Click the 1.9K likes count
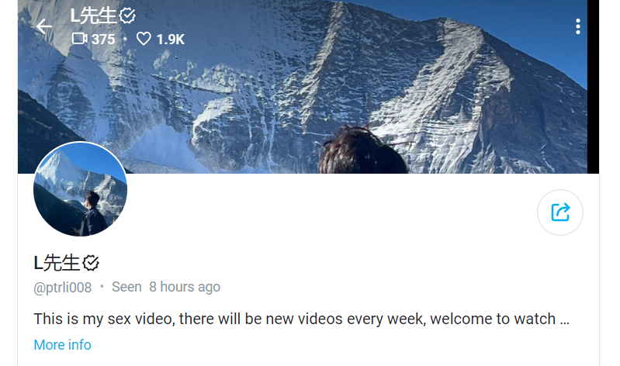The image size is (620, 366). [x=171, y=39]
